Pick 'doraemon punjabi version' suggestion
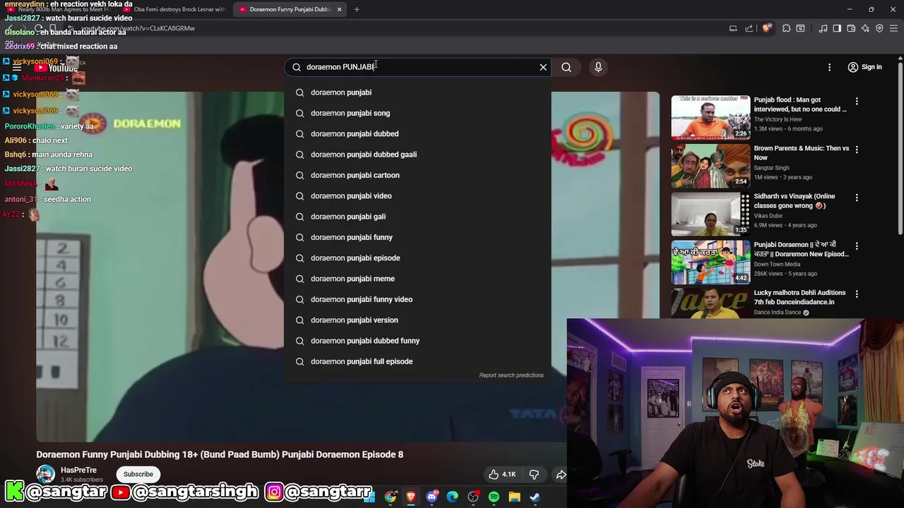The height and width of the screenshot is (508, 904). (x=417, y=320)
